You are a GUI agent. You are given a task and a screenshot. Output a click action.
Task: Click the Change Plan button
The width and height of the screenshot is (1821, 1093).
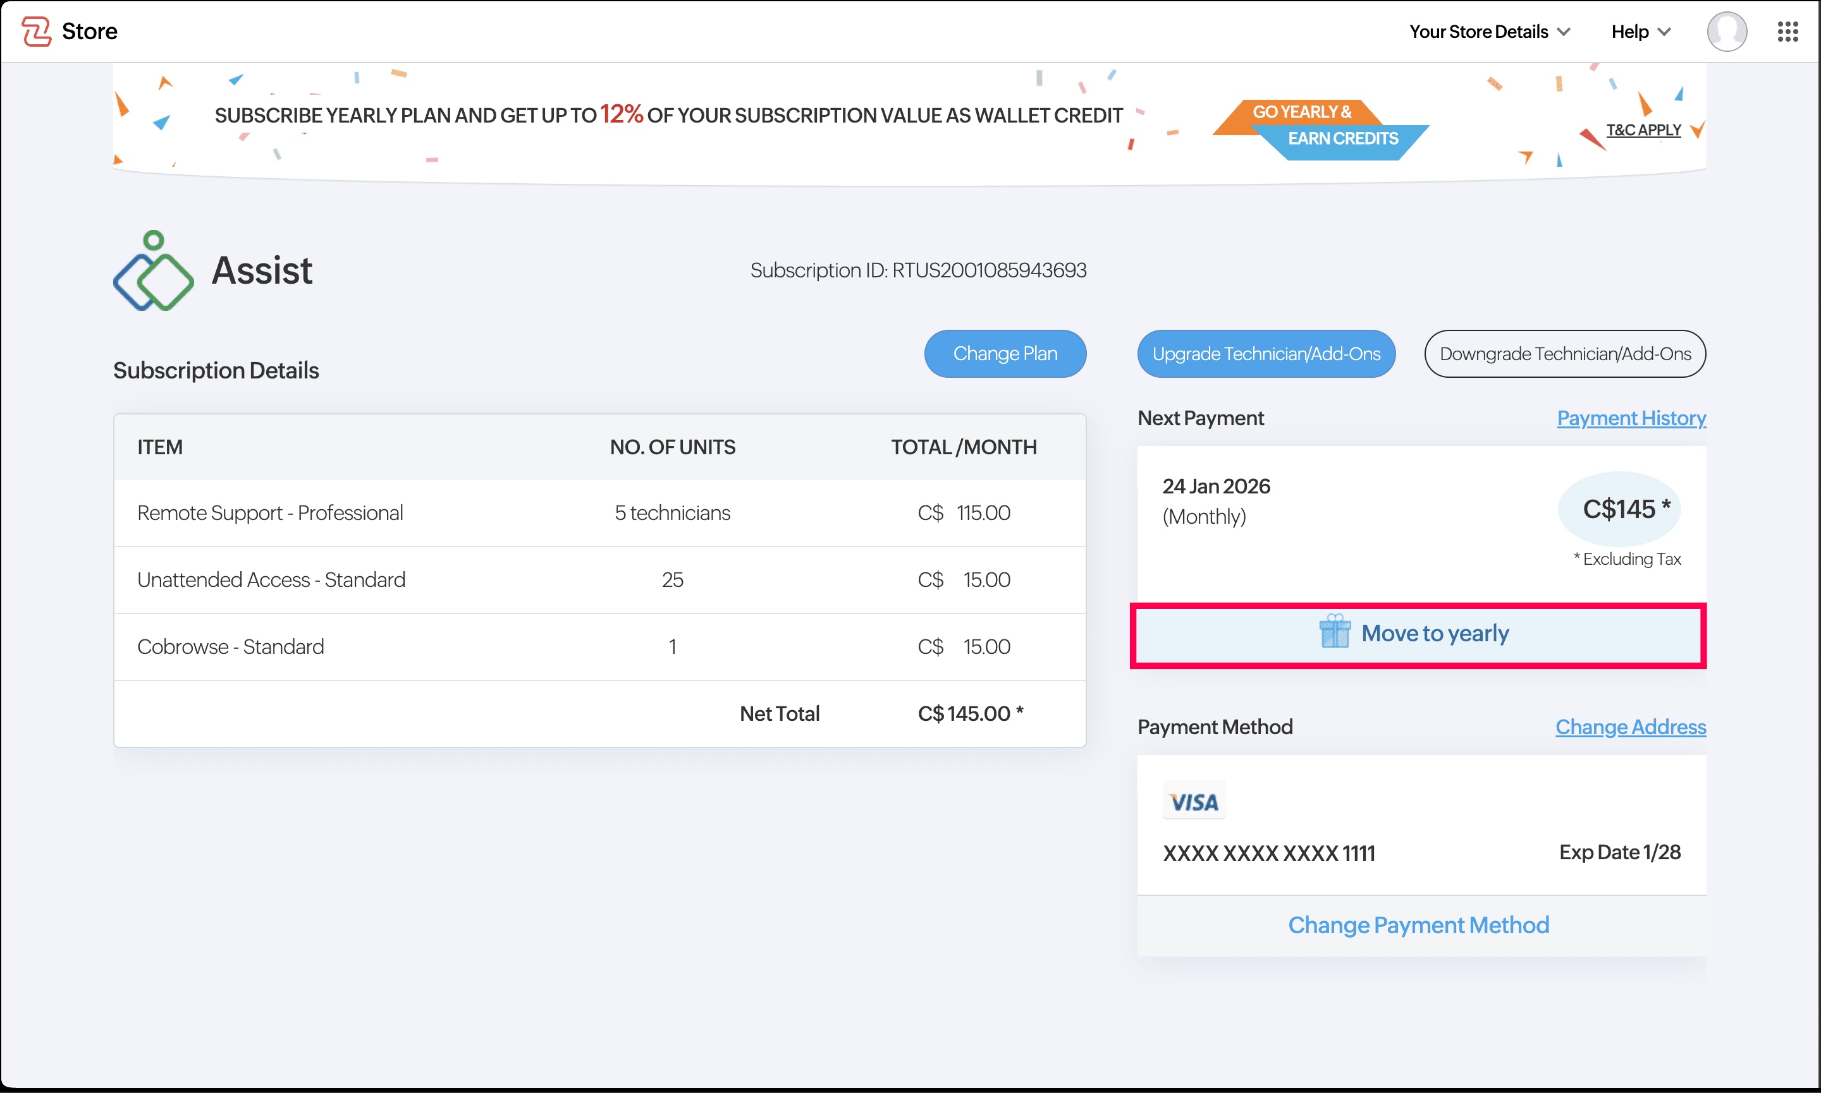1005,354
